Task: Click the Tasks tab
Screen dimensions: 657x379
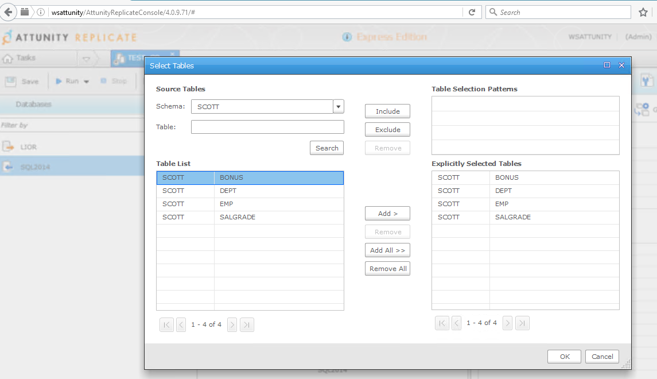Action: tap(20, 58)
